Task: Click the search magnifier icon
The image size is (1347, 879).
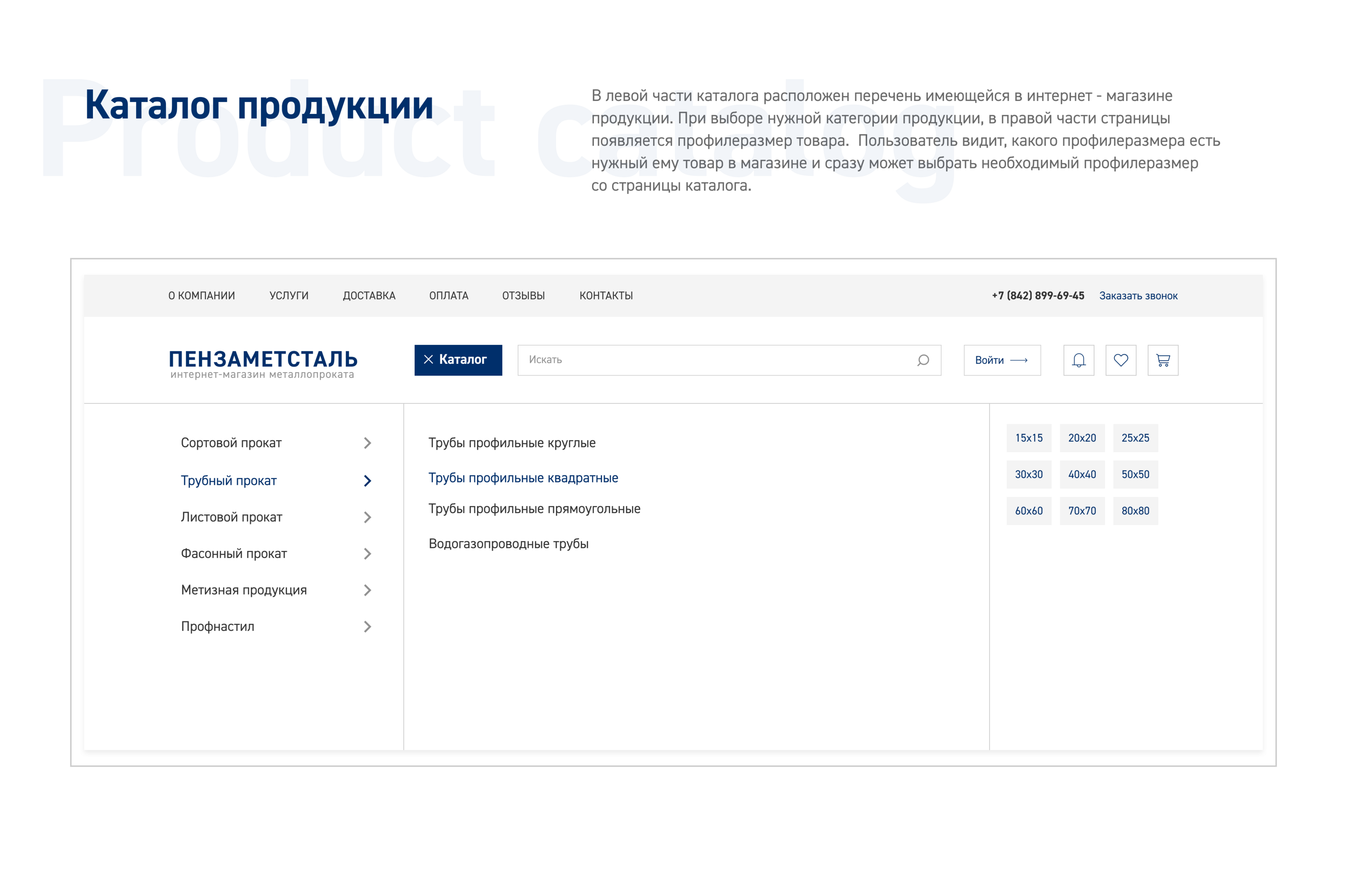Action: [923, 360]
